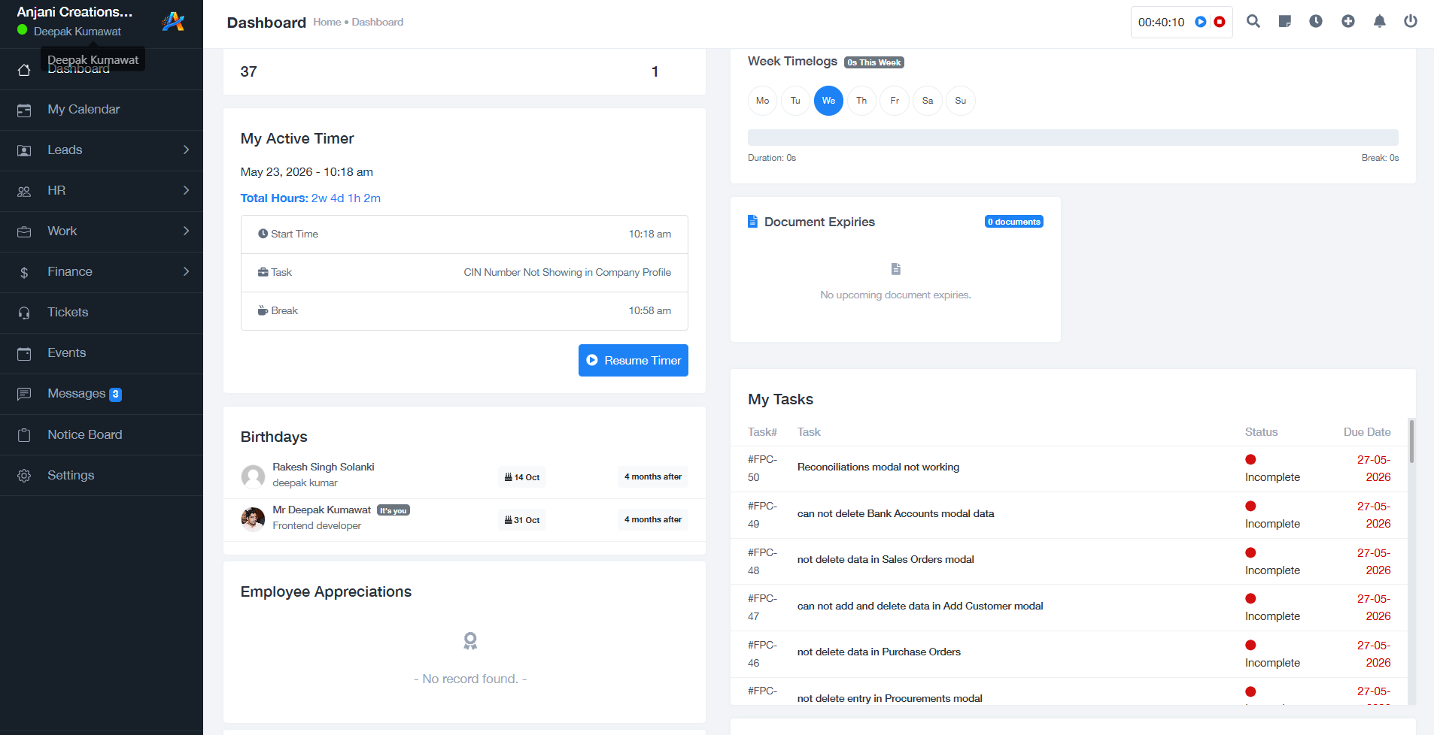Screen dimensions: 1434x735
Task: Click the Work briefcase icon in the sidebar
Action: (x=24, y=232)
